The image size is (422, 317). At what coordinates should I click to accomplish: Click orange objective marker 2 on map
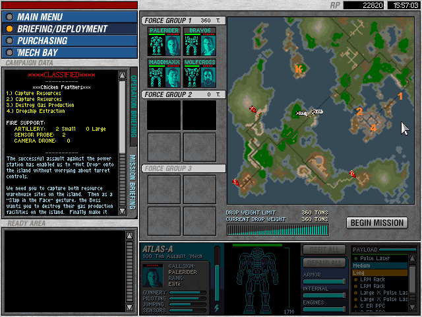point(359,112)
